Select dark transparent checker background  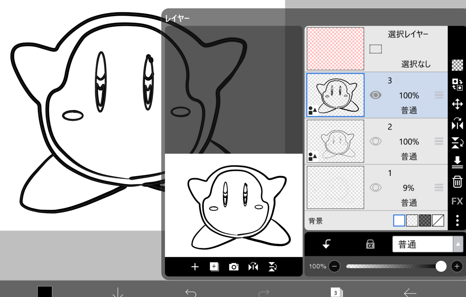pos(424,221)
